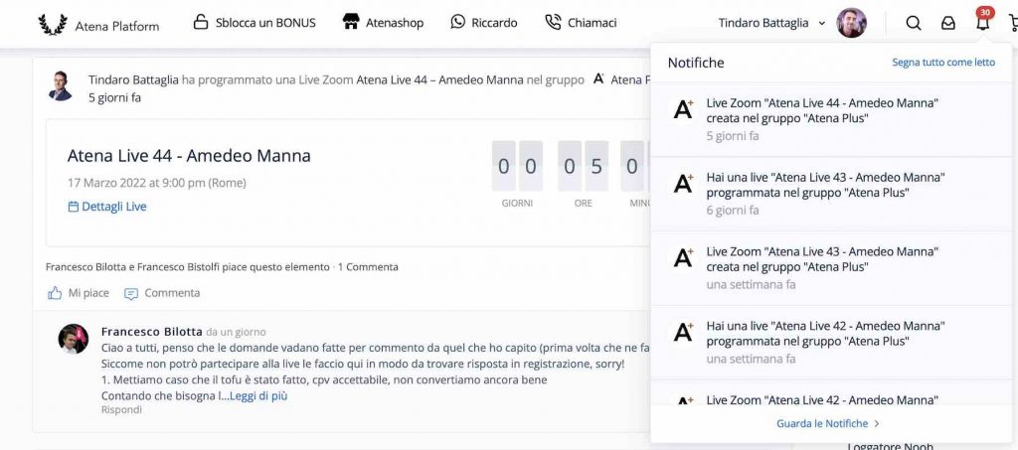Open the Riccardo WhatsApp menu item

483,22
